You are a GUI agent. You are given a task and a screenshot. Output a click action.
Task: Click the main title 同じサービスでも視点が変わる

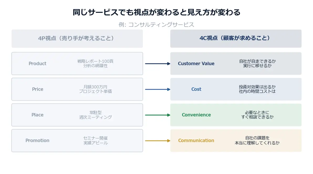pos(156,12)
